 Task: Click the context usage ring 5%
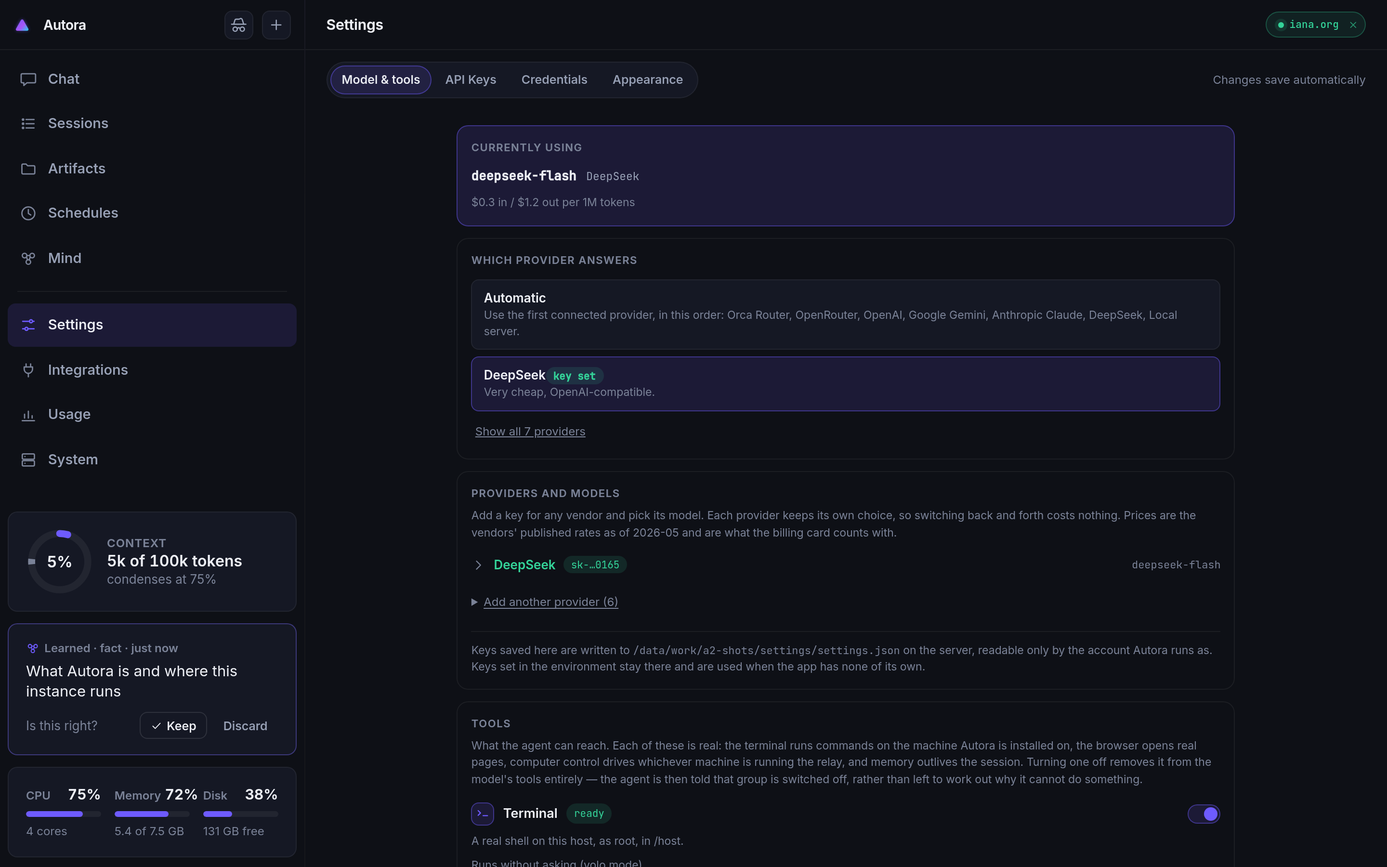click(x=59, y=561)
